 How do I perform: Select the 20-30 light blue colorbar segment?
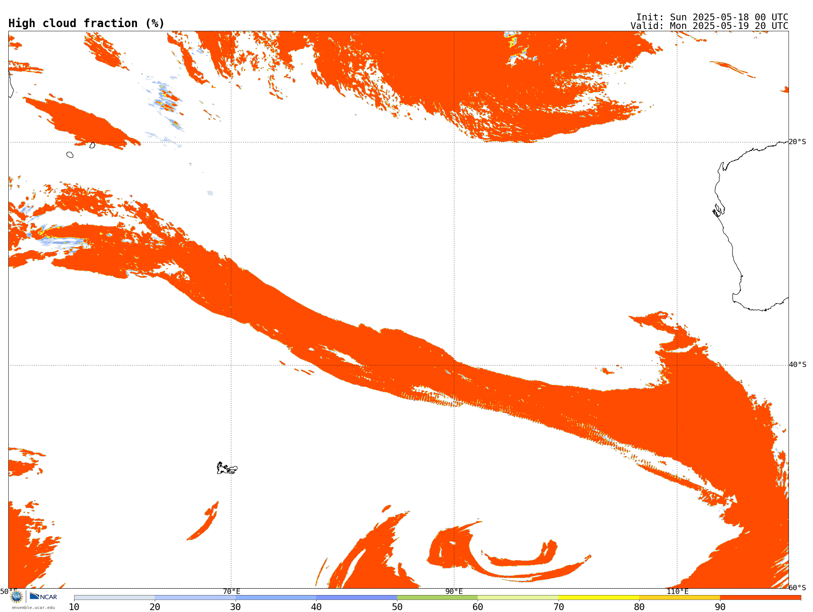(195, 598)
